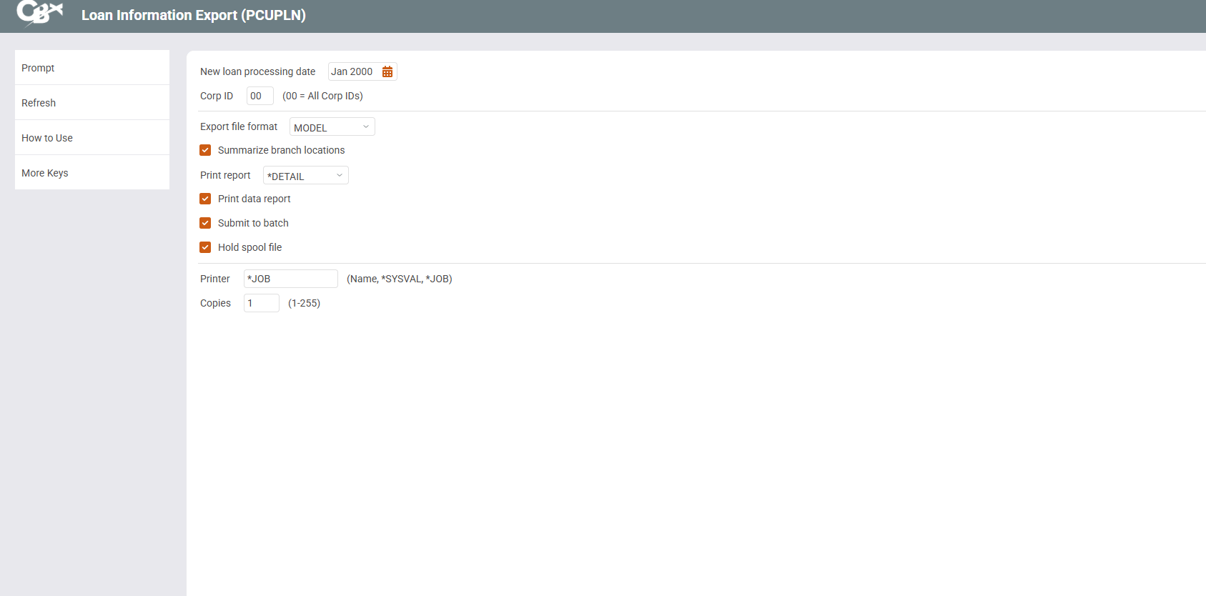Focus the Jan 2000 date field

pos(352,71)
